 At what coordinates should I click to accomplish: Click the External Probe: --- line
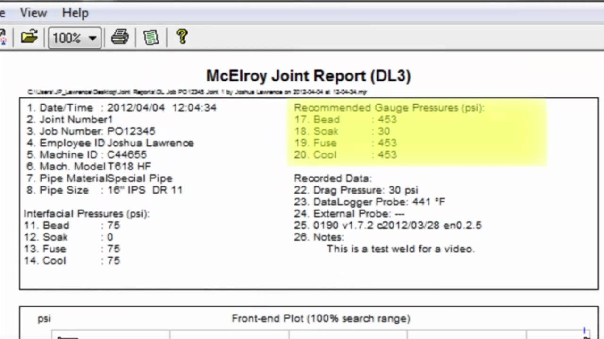(349, 214)
